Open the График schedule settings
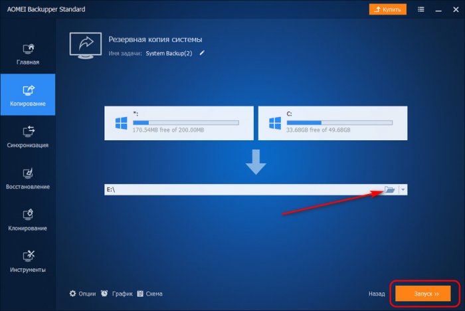The image size is (465, 311). (x=116, y=294)
